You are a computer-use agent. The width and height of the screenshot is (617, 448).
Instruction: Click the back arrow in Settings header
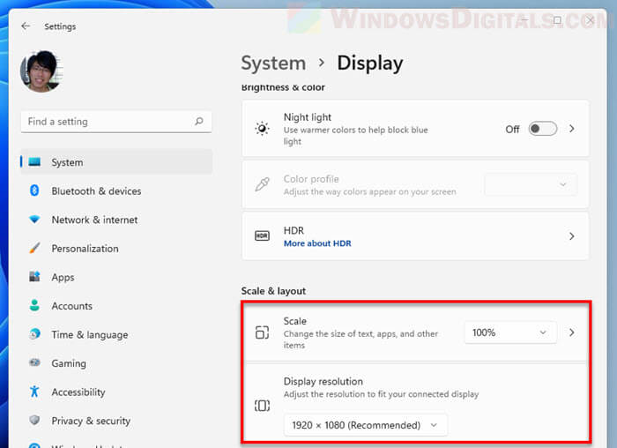pos(26,26)
